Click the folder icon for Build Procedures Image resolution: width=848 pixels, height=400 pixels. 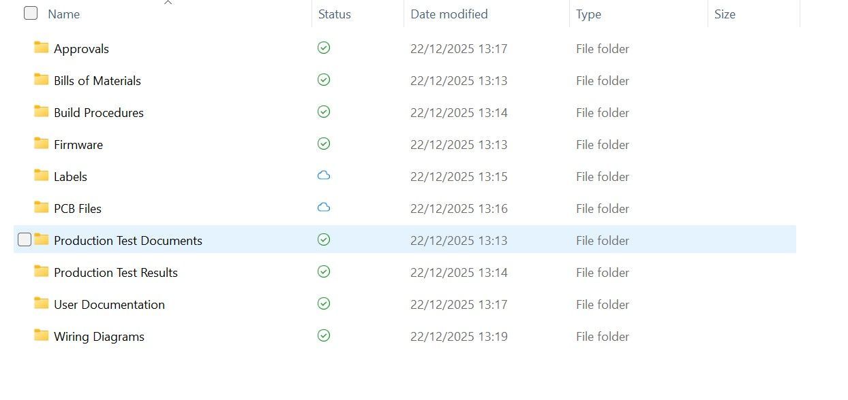pos(41,112)
